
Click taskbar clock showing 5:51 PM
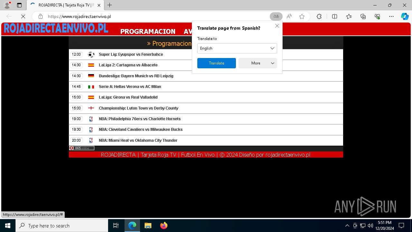click(385, 226)
